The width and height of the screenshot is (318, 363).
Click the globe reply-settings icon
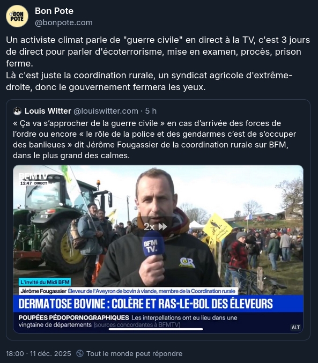(x=80, y=353)
